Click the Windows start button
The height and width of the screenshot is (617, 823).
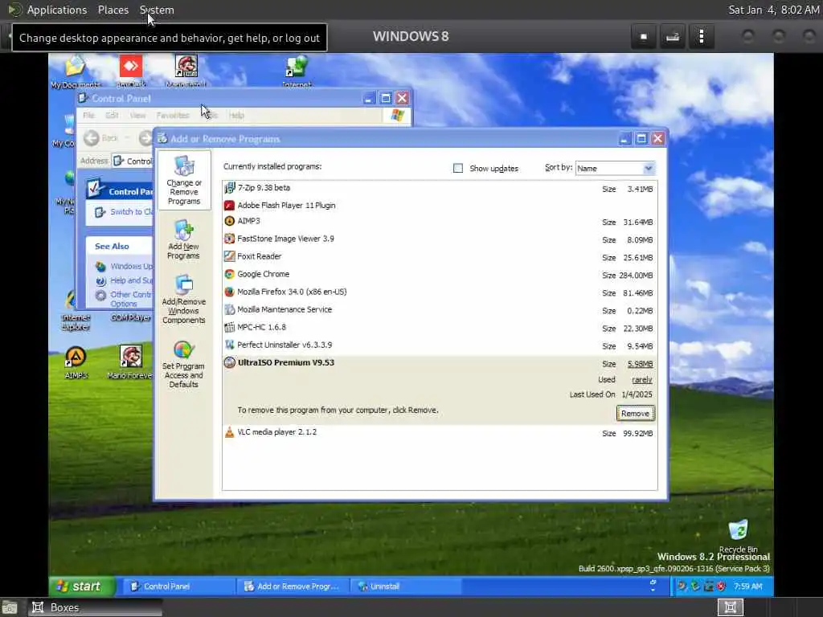[82, 586]
